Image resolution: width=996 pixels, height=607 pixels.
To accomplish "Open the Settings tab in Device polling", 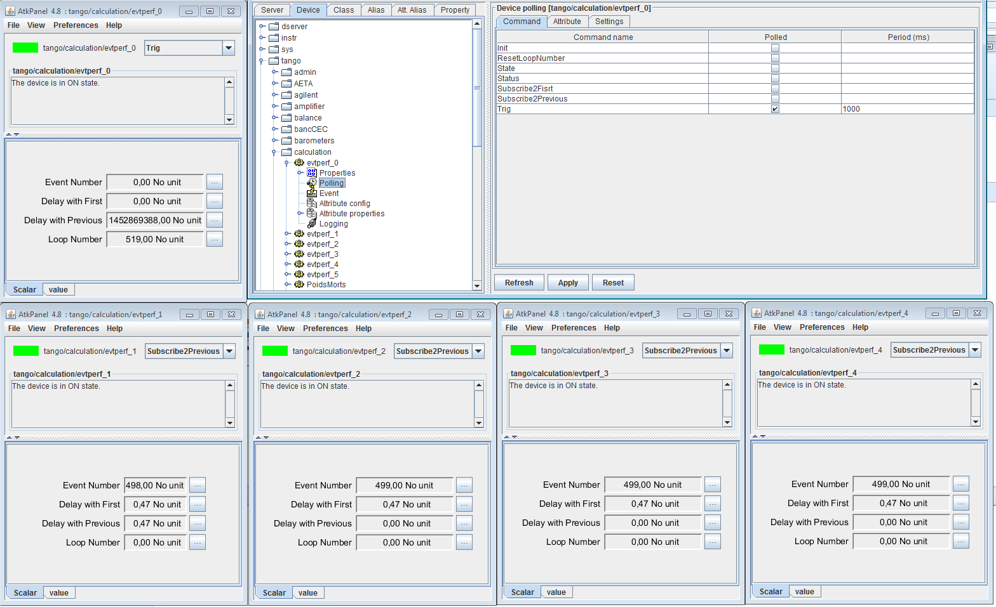I will coord(609,22).
